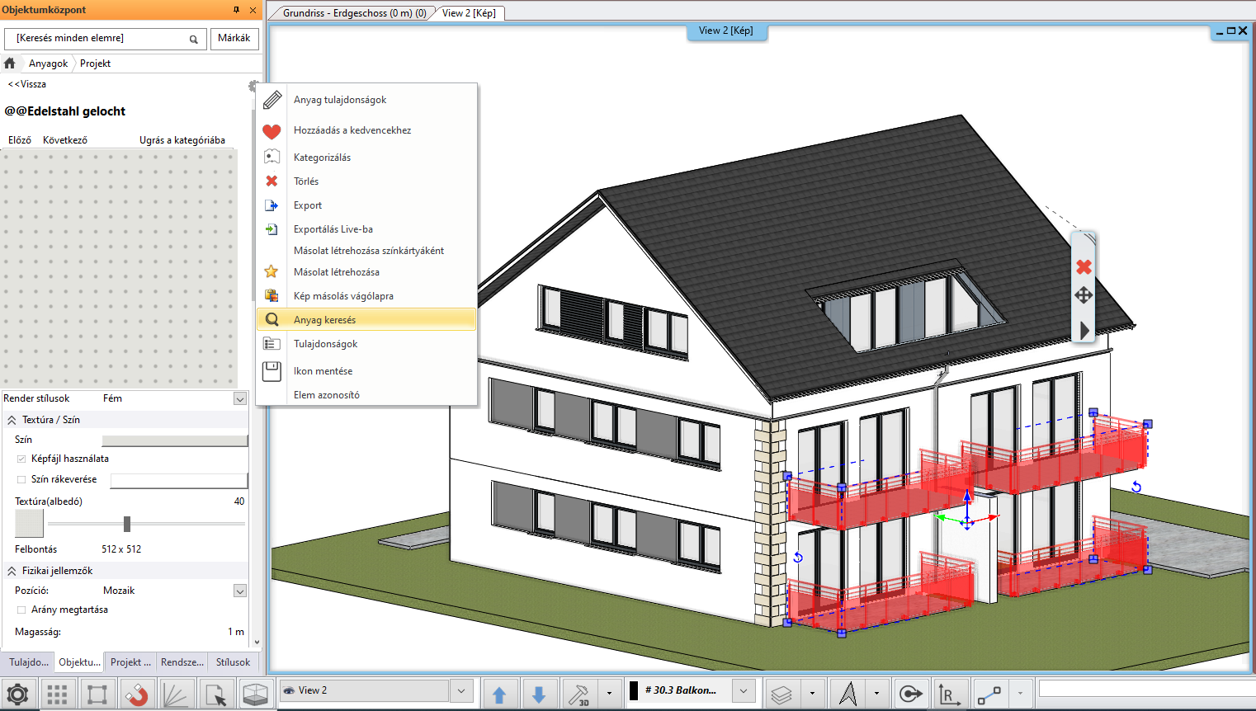Open the View 2 selector dropdown

pyautogui.click(x=461, y=690)
